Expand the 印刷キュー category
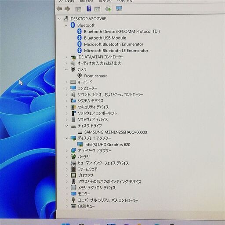Viewport: 225px width, 225px height. (67, 206)
